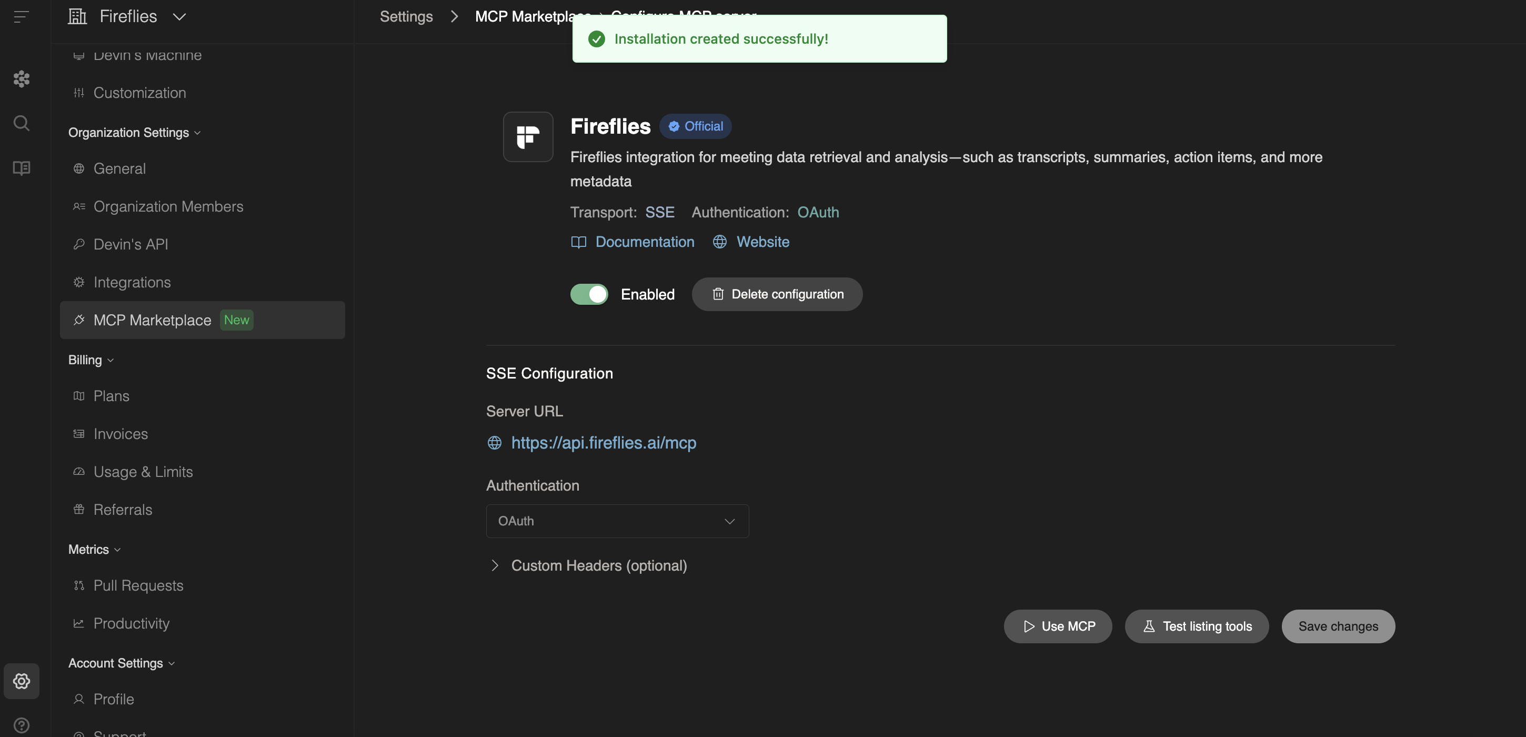
Task: Open Integrations in the sidebar
Action: point(132,282)
